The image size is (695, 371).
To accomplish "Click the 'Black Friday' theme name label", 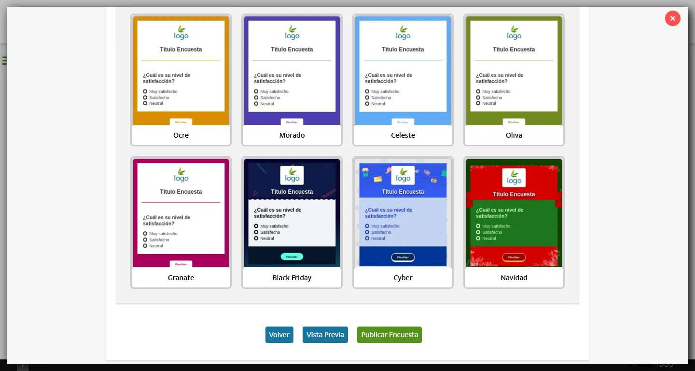I will point(292,278).
